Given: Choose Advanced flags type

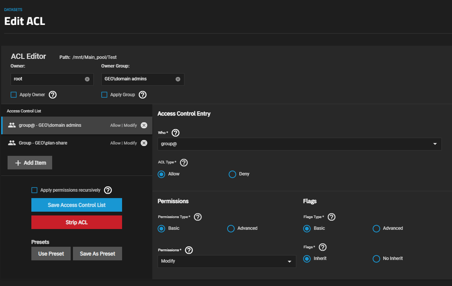Looking at the screenshot, I should click(376, 229).
